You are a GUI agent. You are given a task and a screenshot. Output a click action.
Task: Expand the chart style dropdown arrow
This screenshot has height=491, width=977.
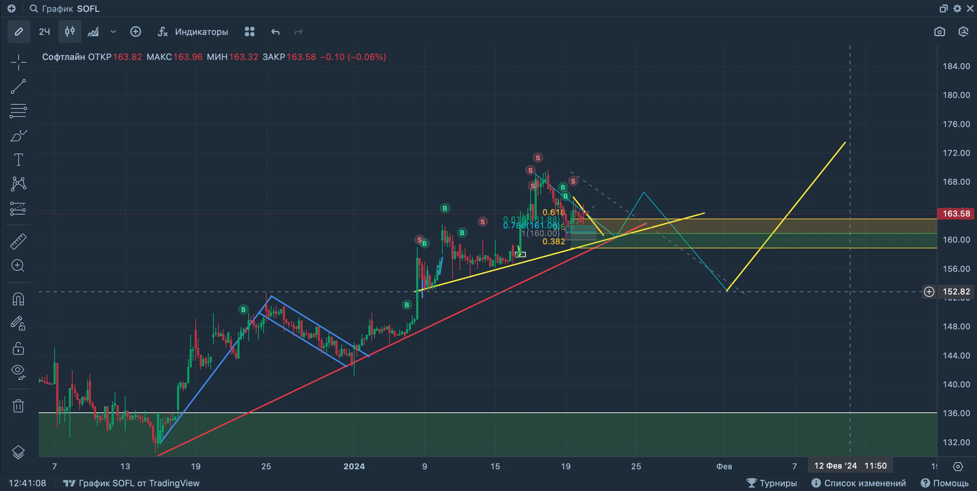(x=113, y=32)
